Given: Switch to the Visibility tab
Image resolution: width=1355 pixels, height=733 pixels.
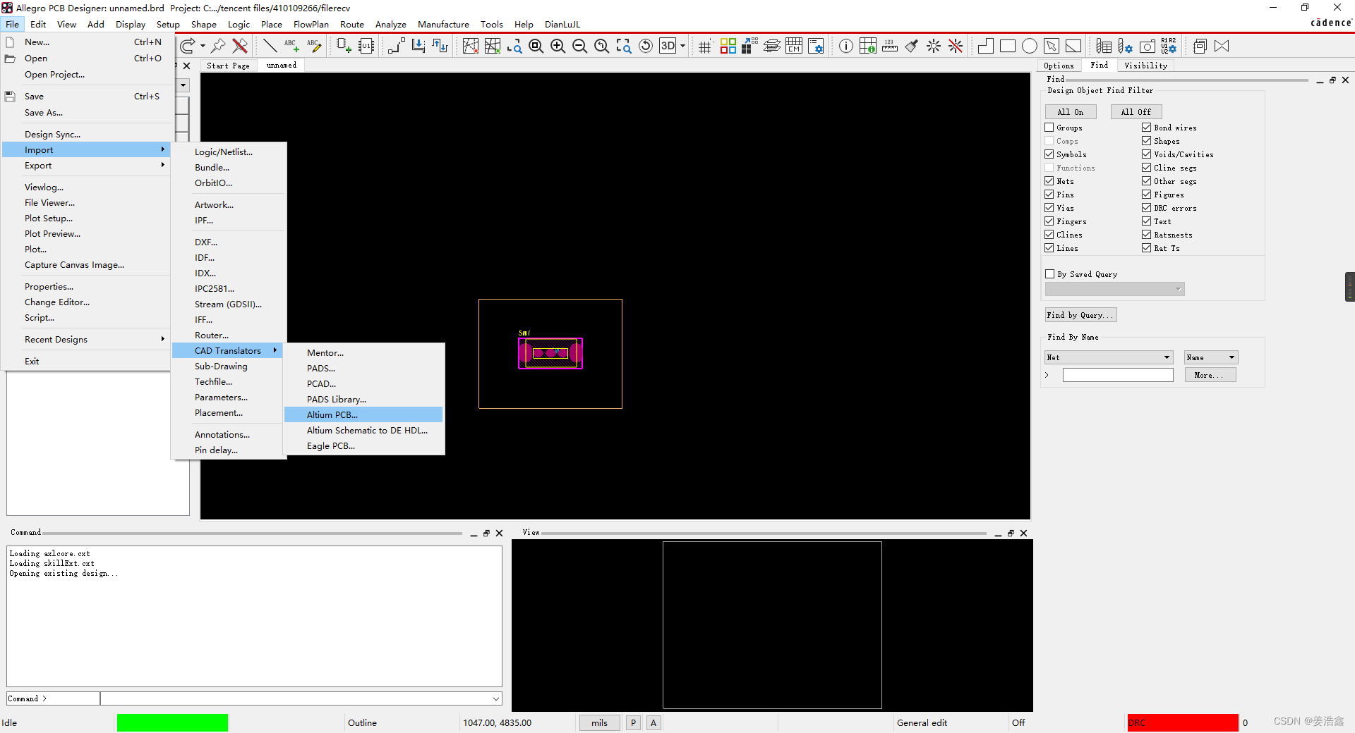Looking at the screenshot, I should [x=1145, y=66].
